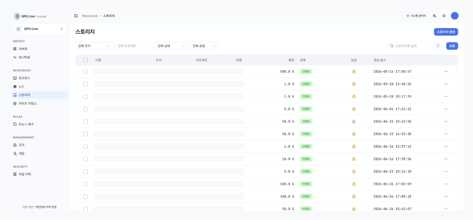Viewport: 473px width, 220px height.
Task: Tick the select-all checkbox in table header
Action: coord(85,60)
